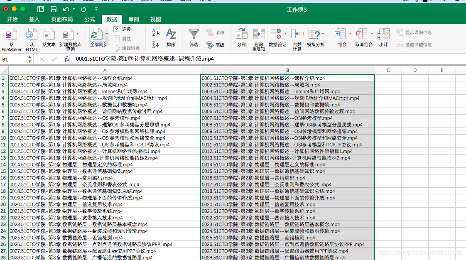Select cell A23 数据链路层基本概念.mp4

105,224
